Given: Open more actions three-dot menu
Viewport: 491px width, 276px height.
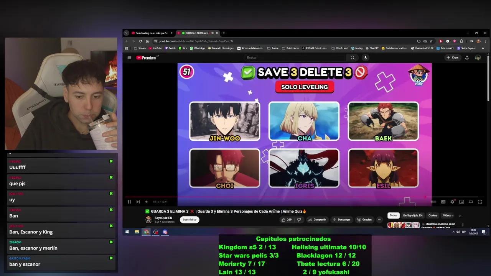Looking at the screenshot, I should [x=379, y=220].
